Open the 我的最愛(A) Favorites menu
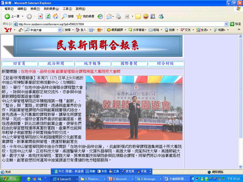 [51, 9]
